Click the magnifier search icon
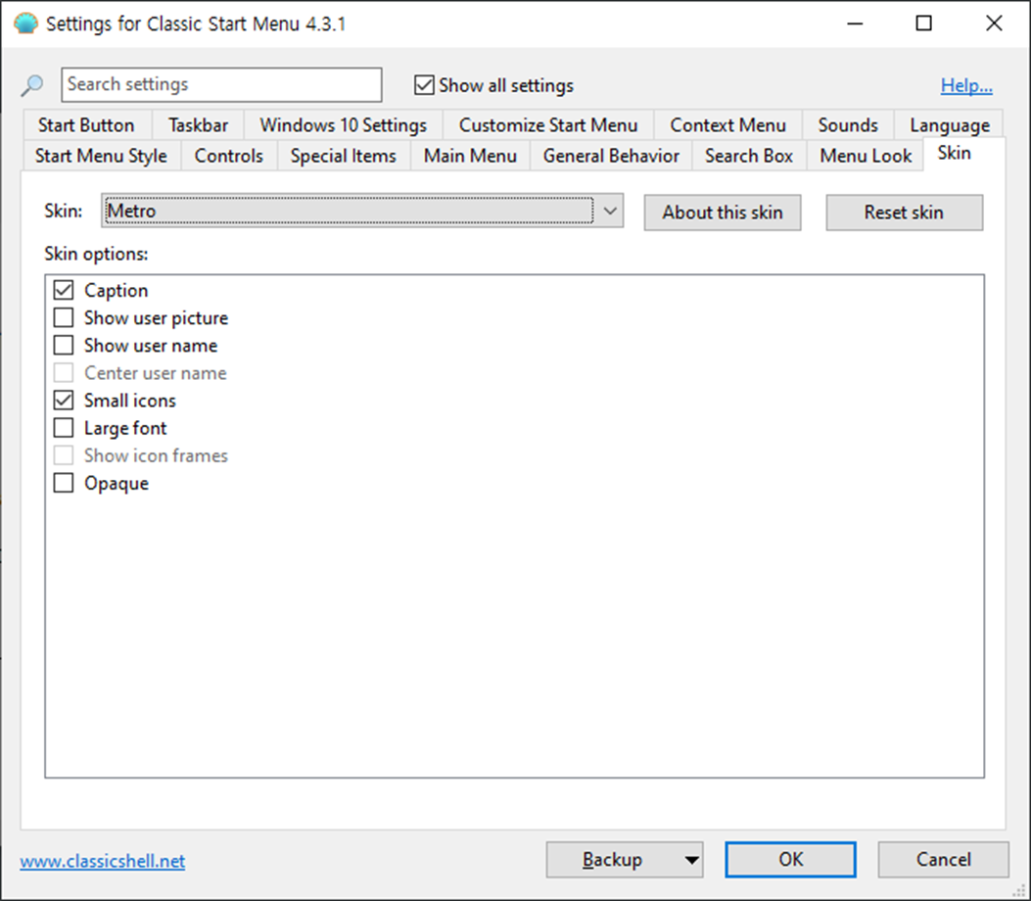This screenshot has width=1031, height=901. [x=31, y=85]
